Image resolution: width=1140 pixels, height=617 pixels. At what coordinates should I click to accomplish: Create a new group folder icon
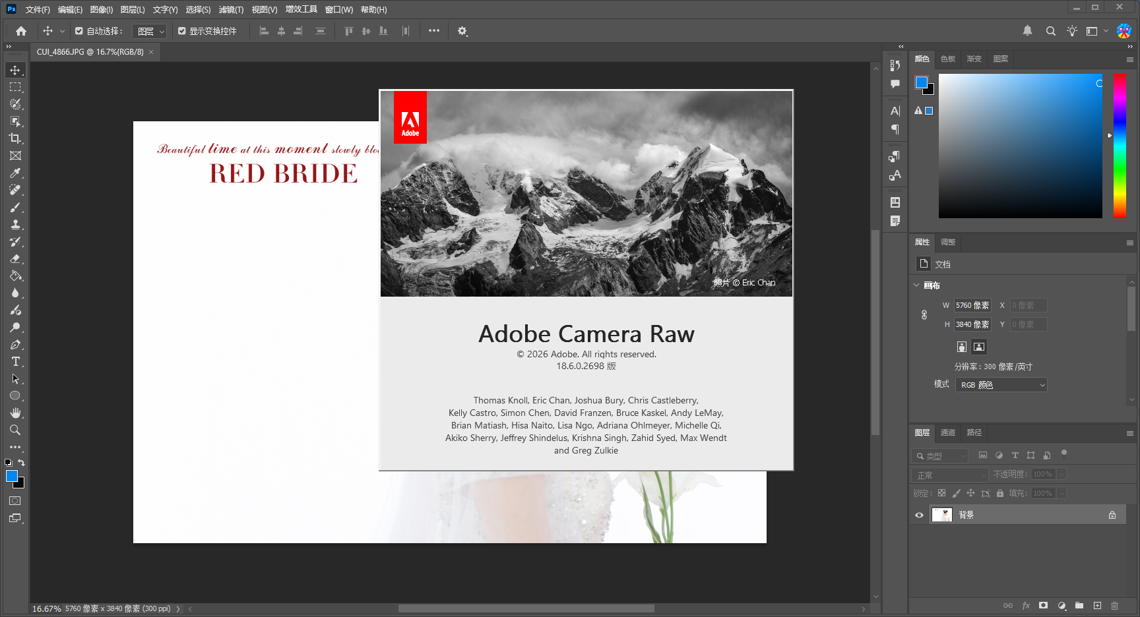tap(1079, 605)
